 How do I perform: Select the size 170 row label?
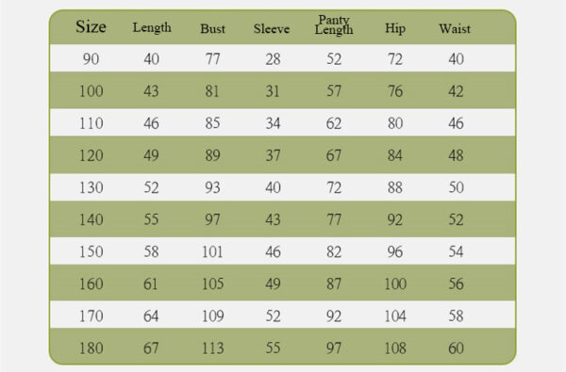[91, 316]
